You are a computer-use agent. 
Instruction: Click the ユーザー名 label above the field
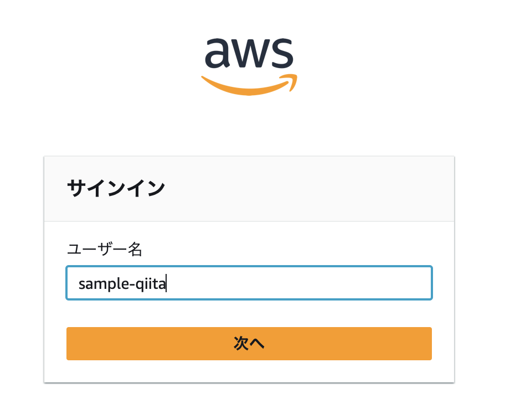pyautogui.click(x=104, y=249)
